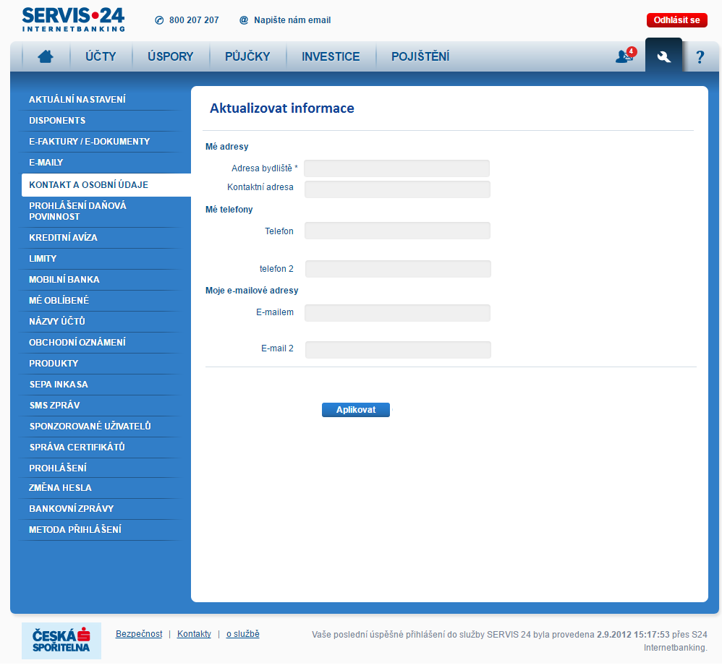Open METODA PŘIHLÁŠENÍ sidebar item

tap(75, 530)
